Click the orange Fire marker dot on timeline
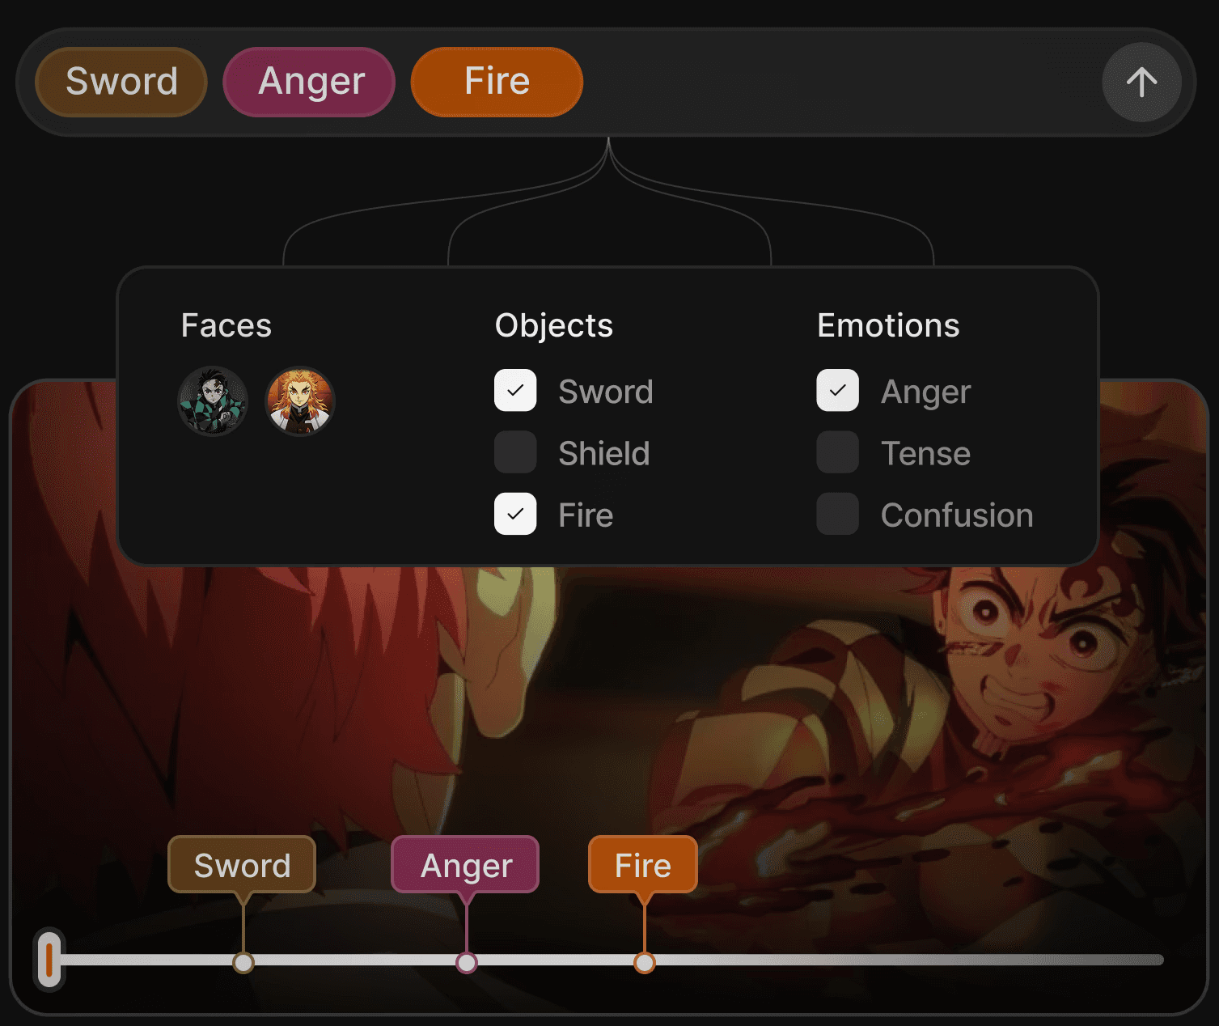 645,963
